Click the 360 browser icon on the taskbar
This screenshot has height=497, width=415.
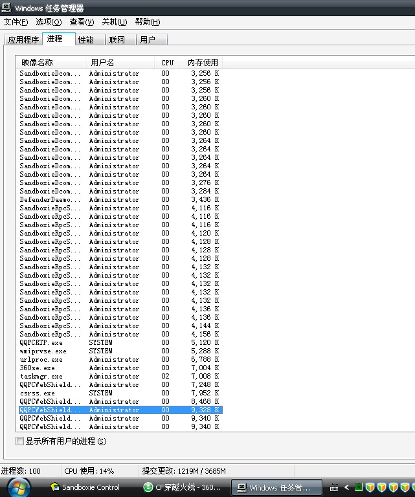point(148,487)
